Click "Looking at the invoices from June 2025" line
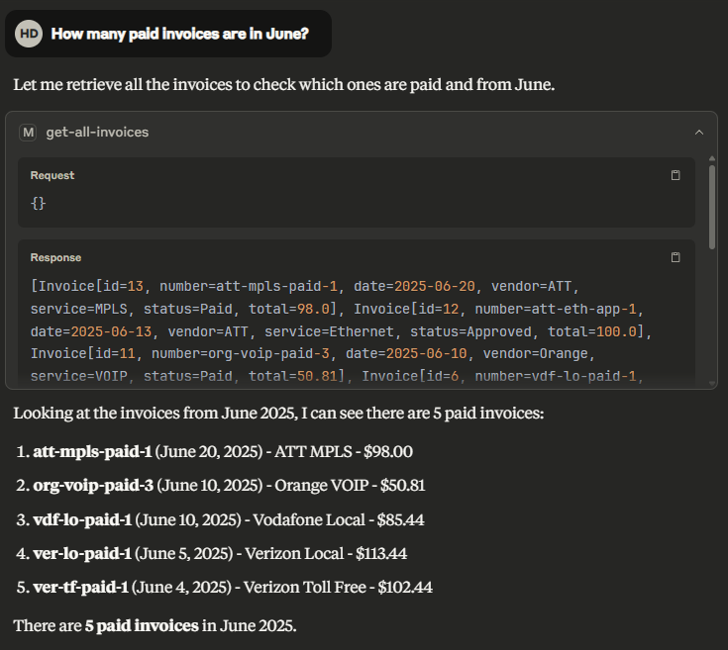The image size is (728, 650). (x=278, y=414)
